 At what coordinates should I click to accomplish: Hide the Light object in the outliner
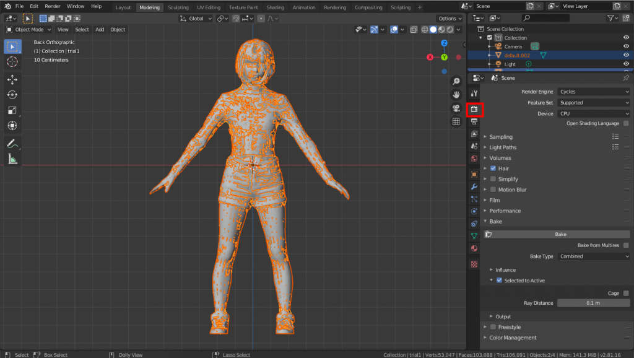625,64
